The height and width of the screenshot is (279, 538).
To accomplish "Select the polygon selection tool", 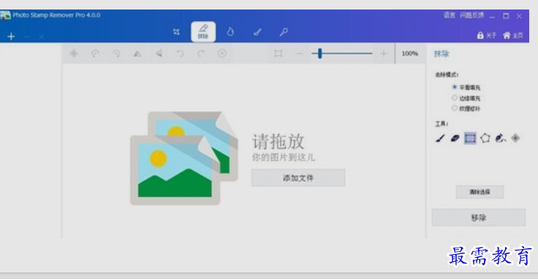I will pos(485,138).
